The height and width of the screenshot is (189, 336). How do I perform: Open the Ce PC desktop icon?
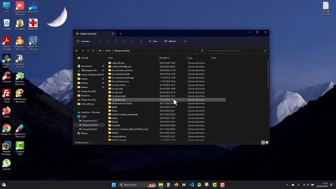(x=6, y=7)
